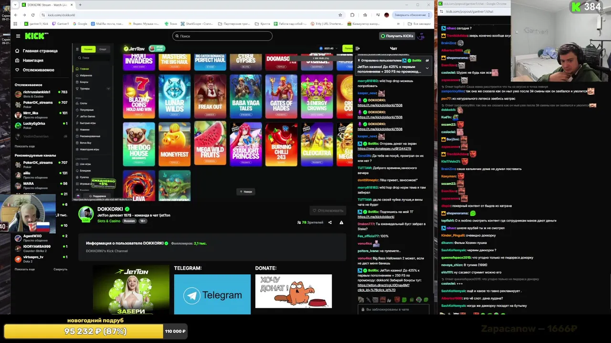Open the Moneyfest game
611x343 pixels.
[175, 144]
